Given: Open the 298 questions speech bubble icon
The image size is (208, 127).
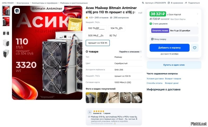Looking at the screenshot, I should [112, 18].
